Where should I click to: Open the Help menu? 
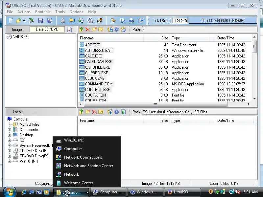point(92,12)
